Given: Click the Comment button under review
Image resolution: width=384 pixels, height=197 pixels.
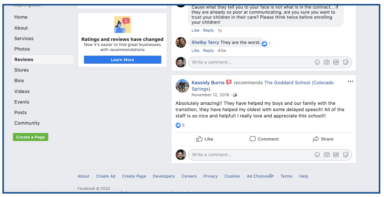Looking at the screenshot, I should tap(264, 139).
